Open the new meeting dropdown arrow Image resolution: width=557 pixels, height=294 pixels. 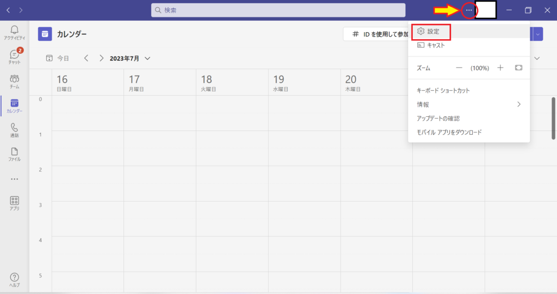pyautogui.click(x=537, y=34)
